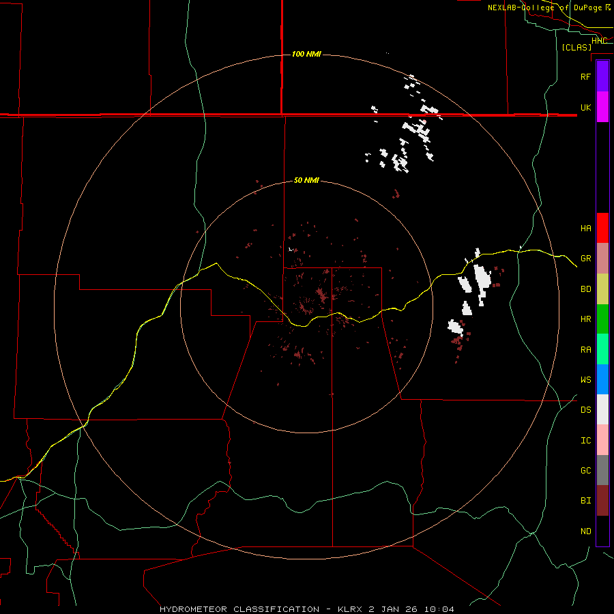This screenshot has height=614, width=614.
Task: Click the HA red legend swatch
Action: pyautogui.click(x=602, y=228)
